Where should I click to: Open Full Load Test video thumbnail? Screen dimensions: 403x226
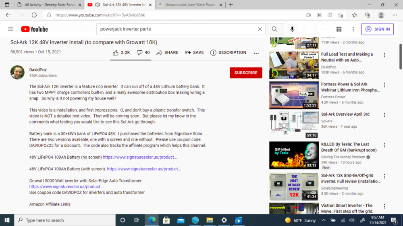[294, 65]
